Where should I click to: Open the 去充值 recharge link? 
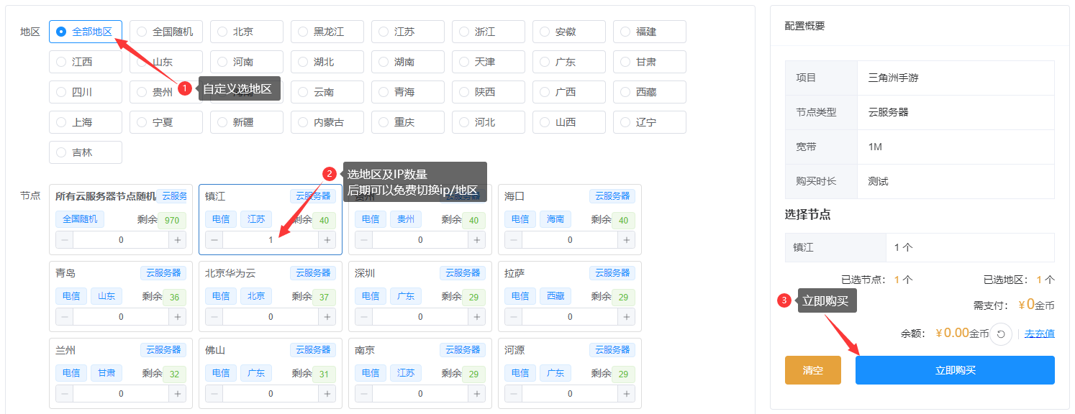point(1039,334)
